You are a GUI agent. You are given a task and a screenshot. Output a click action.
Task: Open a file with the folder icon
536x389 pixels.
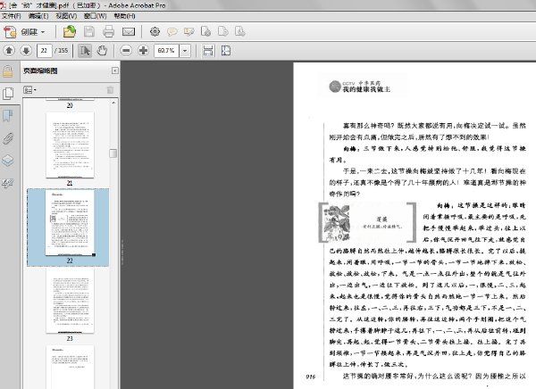tap(70, 32)
